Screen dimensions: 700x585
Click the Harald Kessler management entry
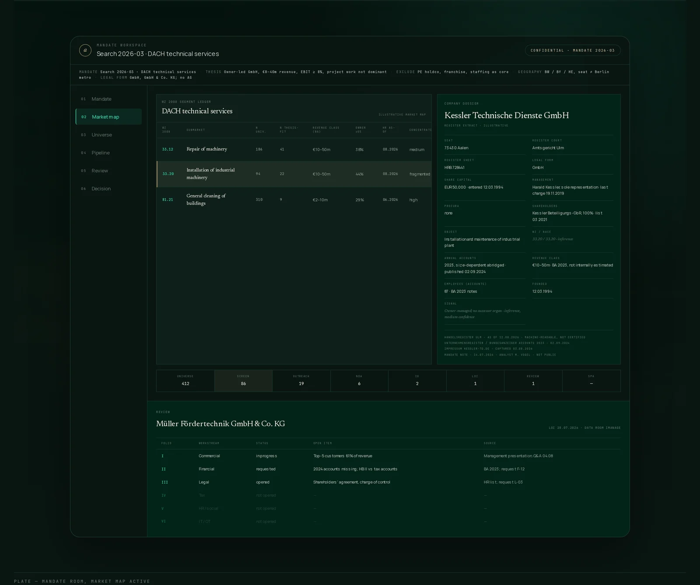point(570,190)
